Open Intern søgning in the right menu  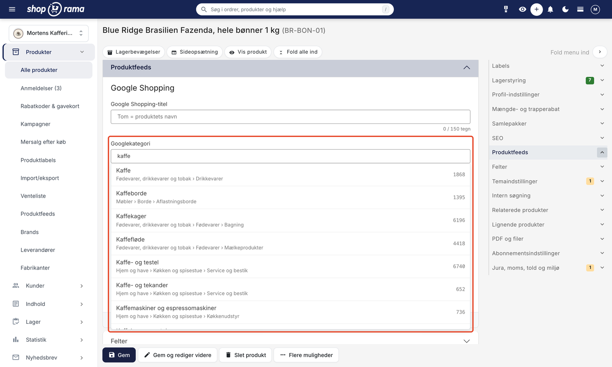pyautogui.click(x=548, y=196)
